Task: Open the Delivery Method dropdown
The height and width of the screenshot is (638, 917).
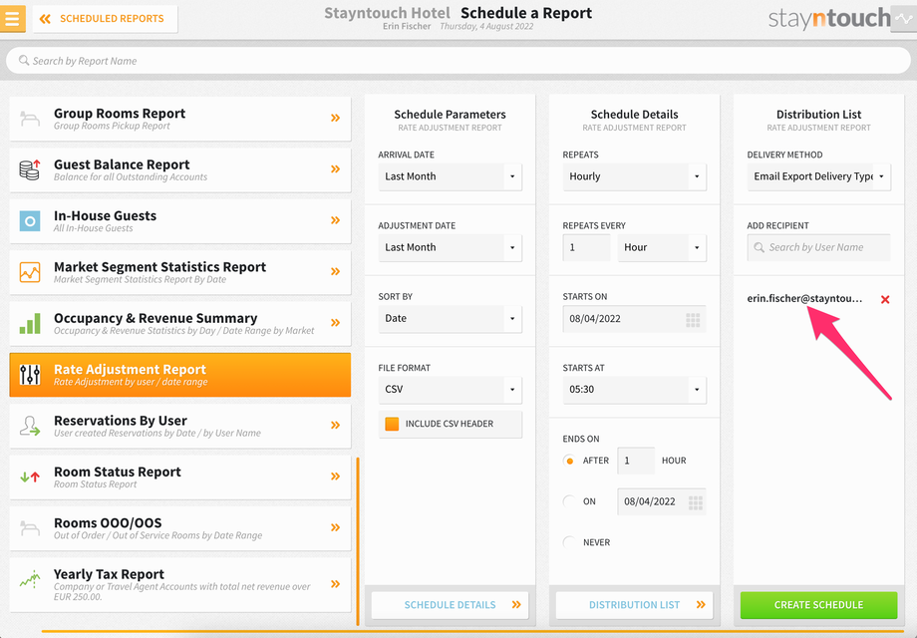Action: click(818, 176)
